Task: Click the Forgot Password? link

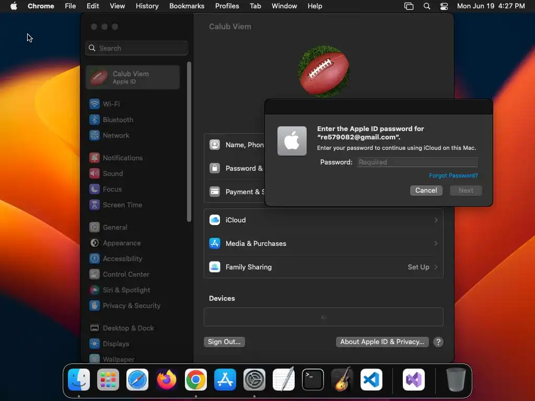Action: click(x=453, y=175)
